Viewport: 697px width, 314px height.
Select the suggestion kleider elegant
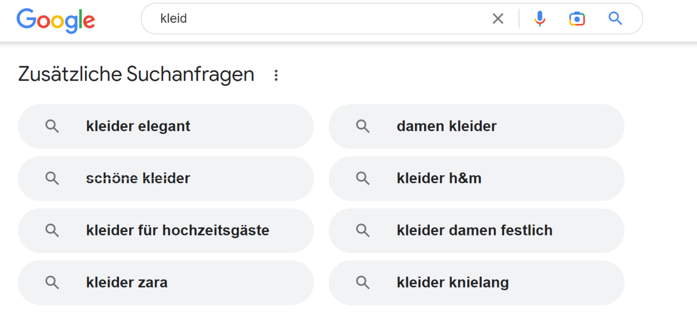tap(138, 126)
